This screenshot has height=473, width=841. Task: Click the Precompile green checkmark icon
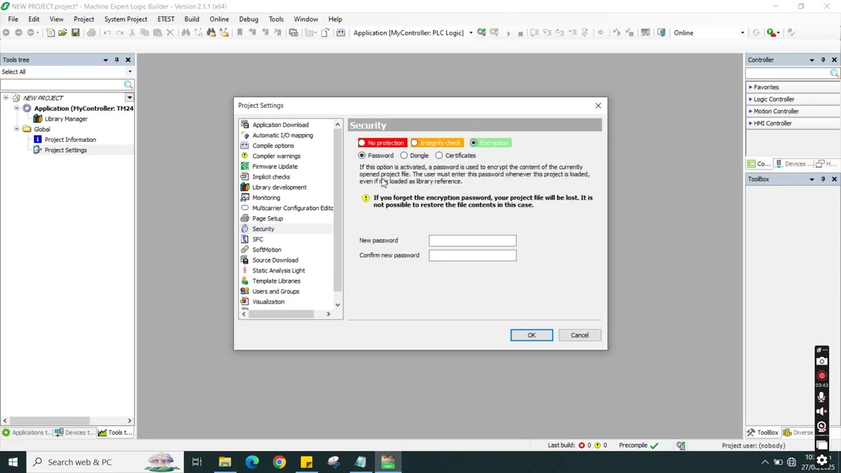(654, 445)
